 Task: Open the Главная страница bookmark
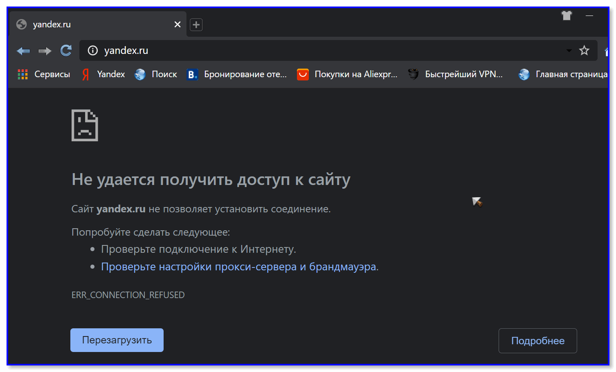(563, 74)
